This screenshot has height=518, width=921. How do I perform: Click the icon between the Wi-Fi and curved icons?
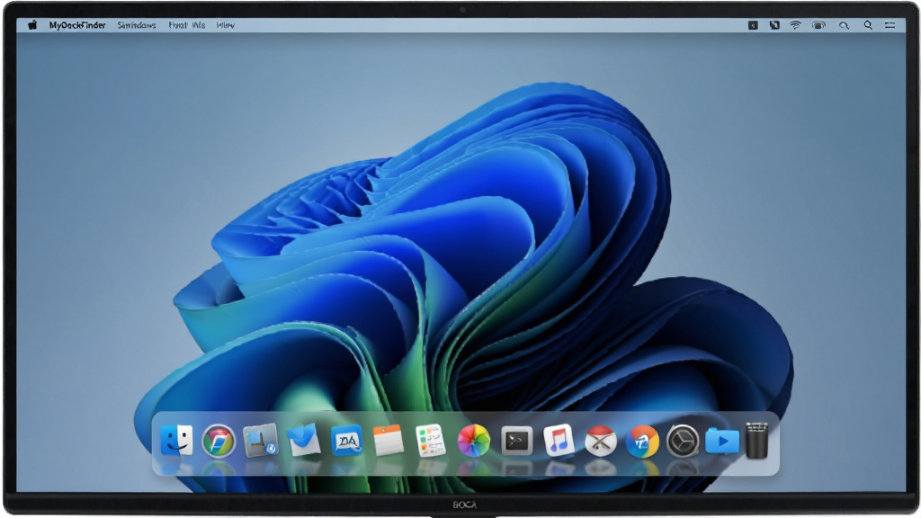coord(818,25)
